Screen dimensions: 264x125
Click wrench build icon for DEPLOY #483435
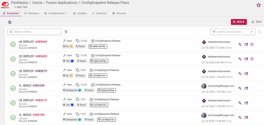pyautogui.click(x=240, y=59)
